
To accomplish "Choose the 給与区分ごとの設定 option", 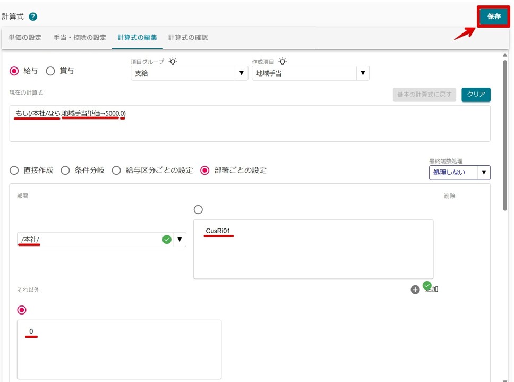I will tap(116, 170).
